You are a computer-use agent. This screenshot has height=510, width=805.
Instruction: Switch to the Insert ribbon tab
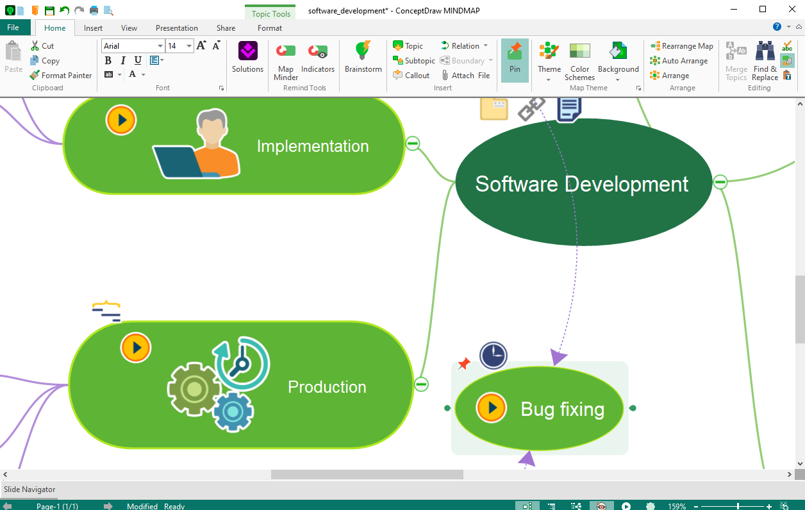tap(93, 28)
